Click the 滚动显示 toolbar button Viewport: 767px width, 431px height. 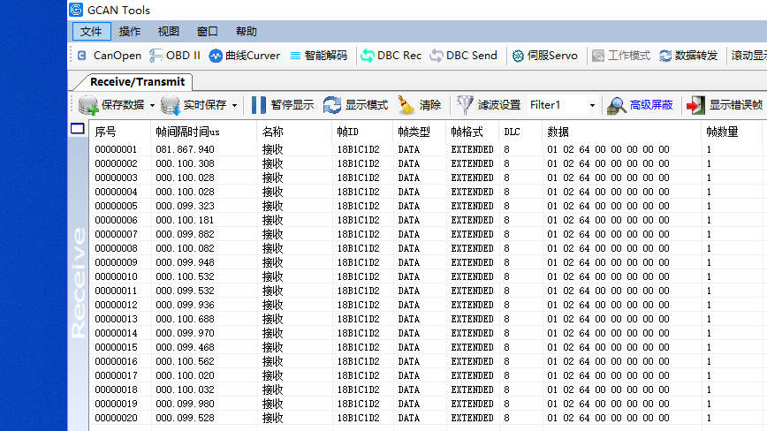(749, 56)
